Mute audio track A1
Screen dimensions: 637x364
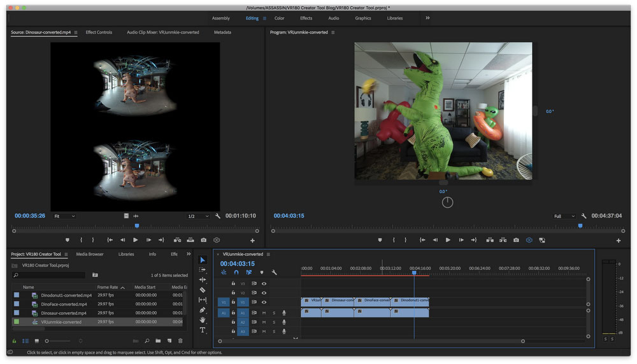264,312
